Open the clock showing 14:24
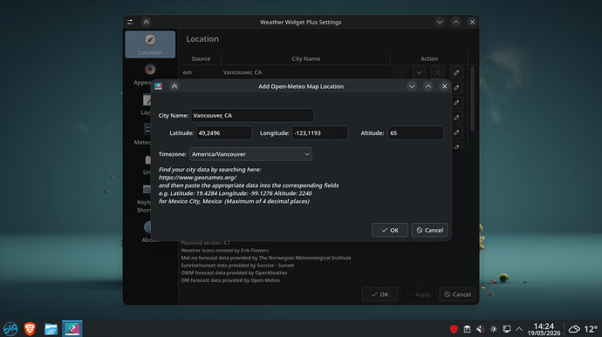 pyautogui.click(x=544, y=329)
